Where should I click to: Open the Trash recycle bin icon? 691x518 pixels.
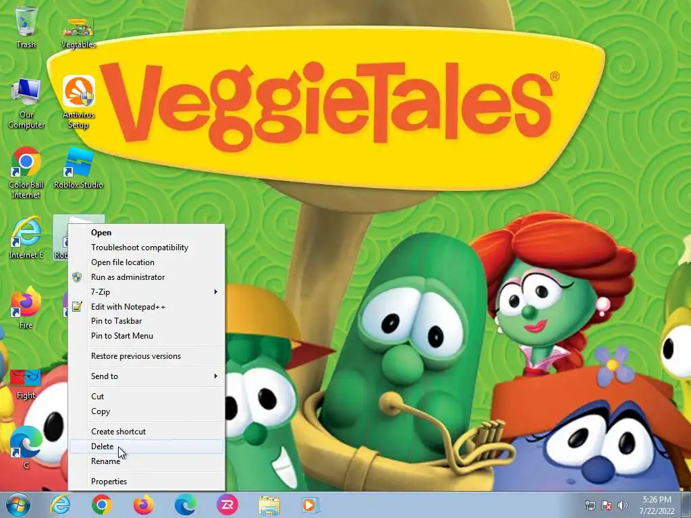[26, 27]
